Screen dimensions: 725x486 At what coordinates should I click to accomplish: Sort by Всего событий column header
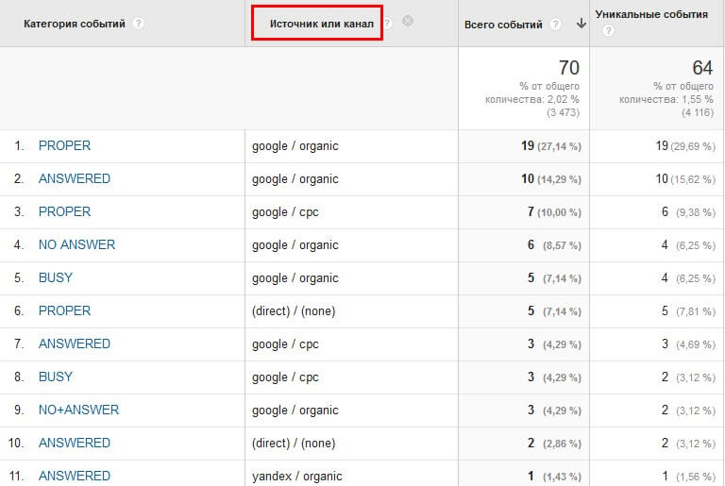(503, 25)
